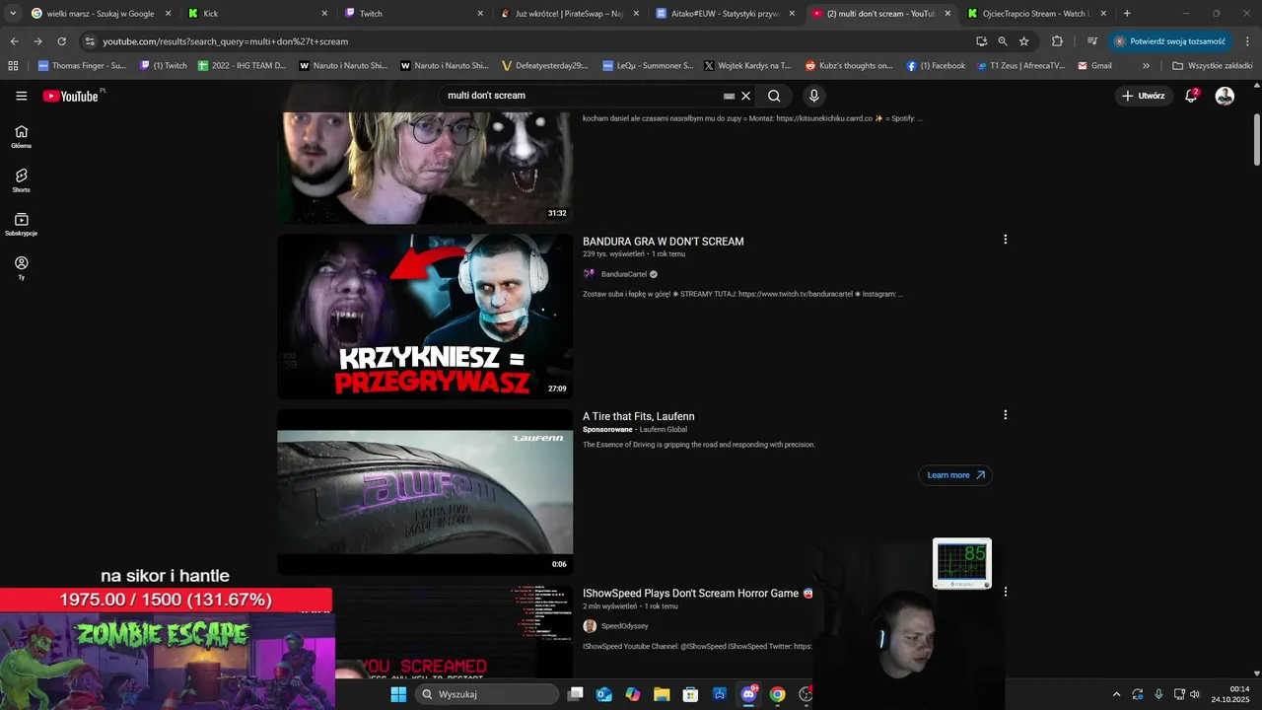Open Subskrypcje in YouTube sidebar

coord(22,225)
